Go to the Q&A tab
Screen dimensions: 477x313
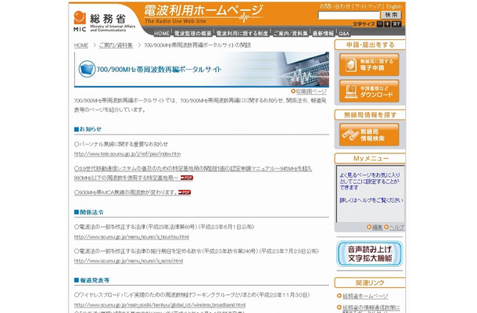pos(345,34)
